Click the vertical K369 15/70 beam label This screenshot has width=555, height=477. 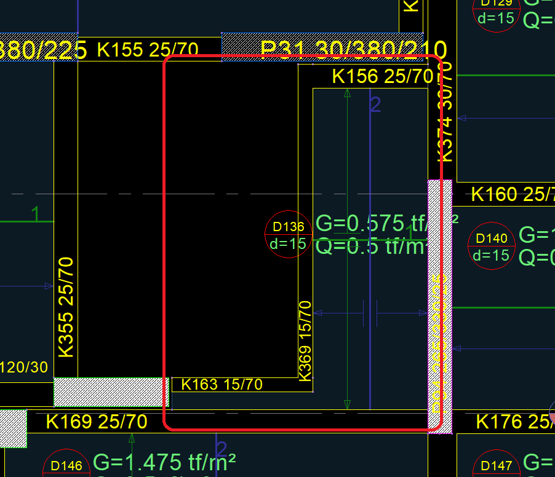tap(305, 341)
